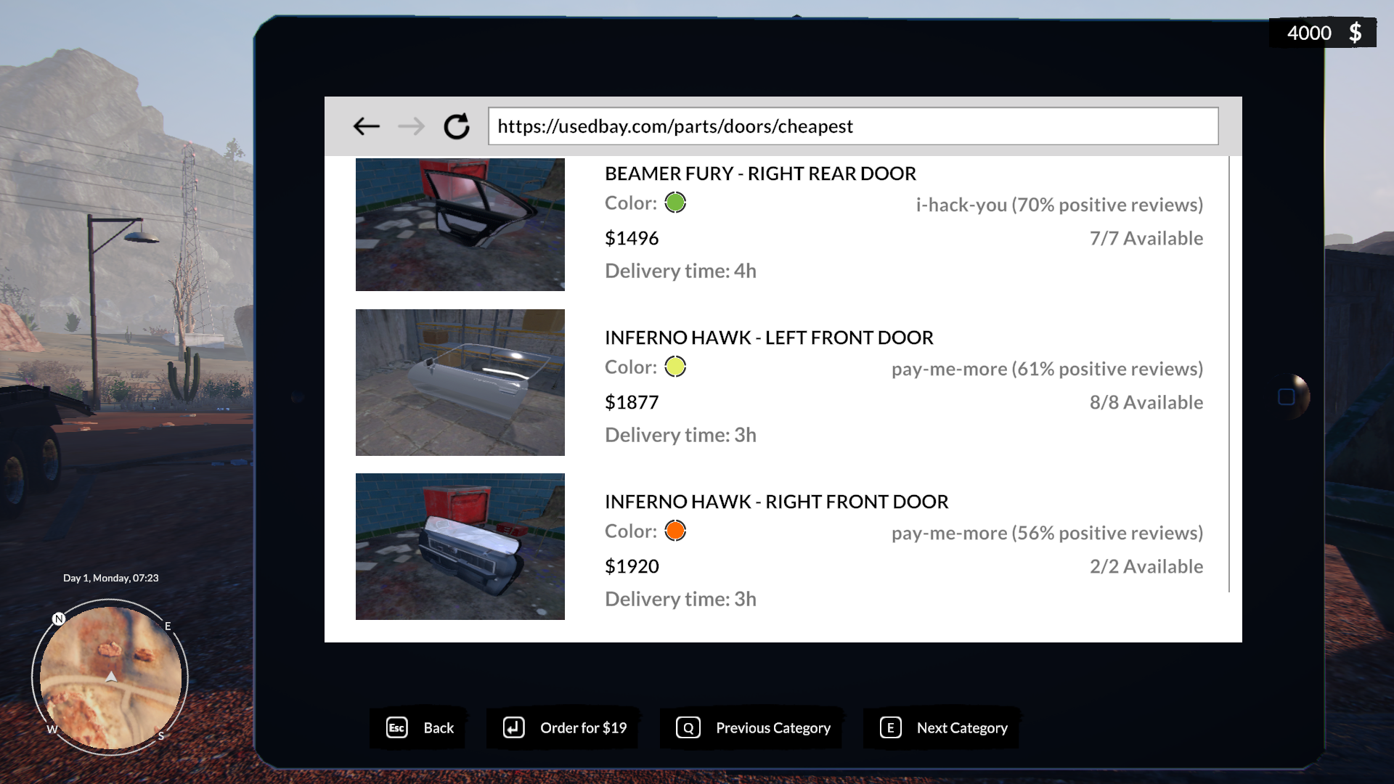This screenshot has height=784, width=1394.
Task: Click the $1496 price
Action: tap(632, 238)
